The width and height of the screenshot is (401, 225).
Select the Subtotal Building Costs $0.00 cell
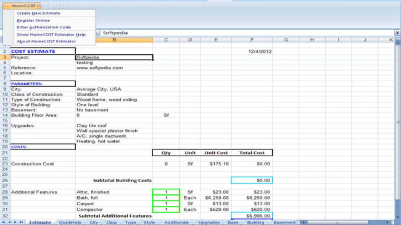(x=252, y=180)
